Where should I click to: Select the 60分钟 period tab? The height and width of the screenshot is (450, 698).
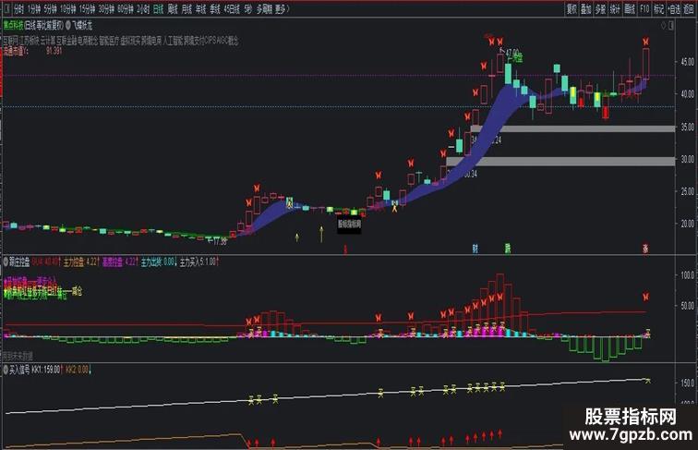point(126,9)
